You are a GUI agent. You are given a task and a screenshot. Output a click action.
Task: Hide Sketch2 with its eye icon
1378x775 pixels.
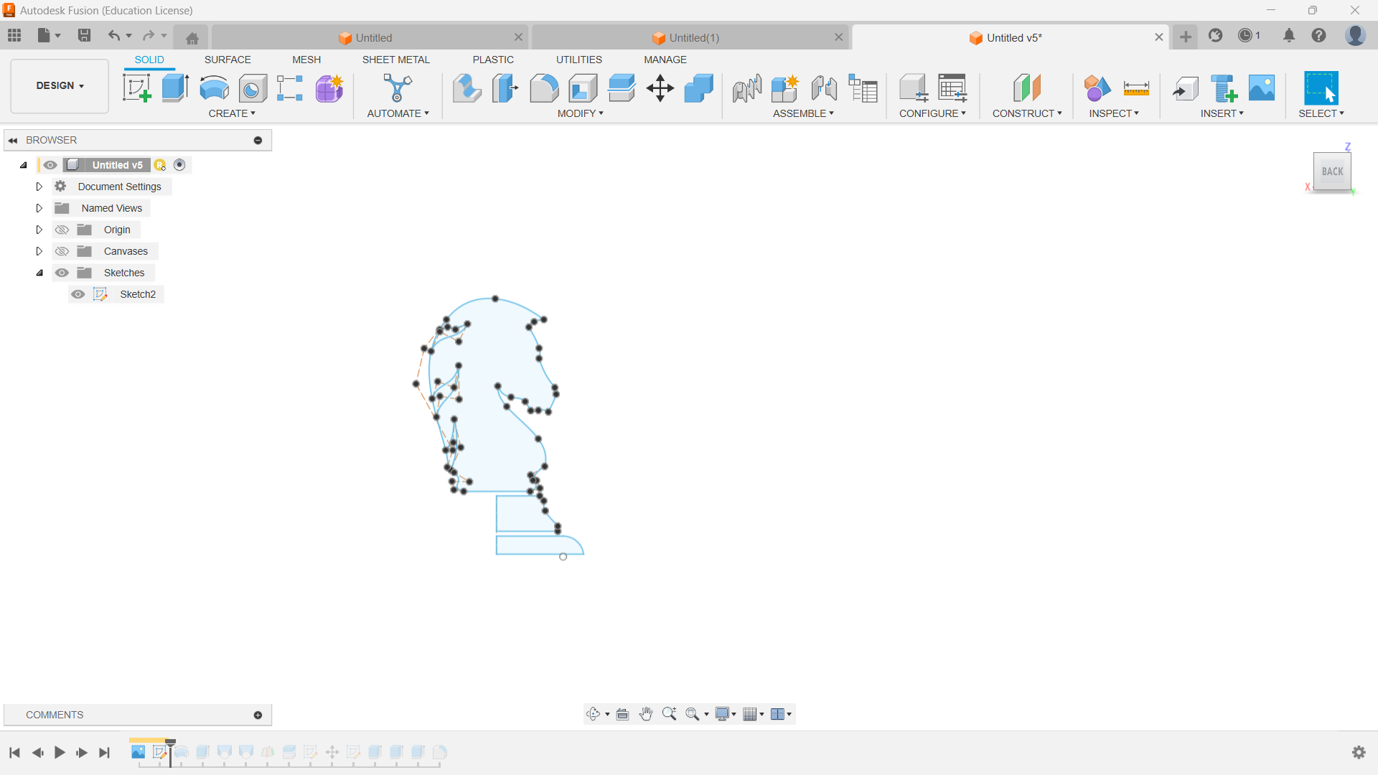click(78, 294)
